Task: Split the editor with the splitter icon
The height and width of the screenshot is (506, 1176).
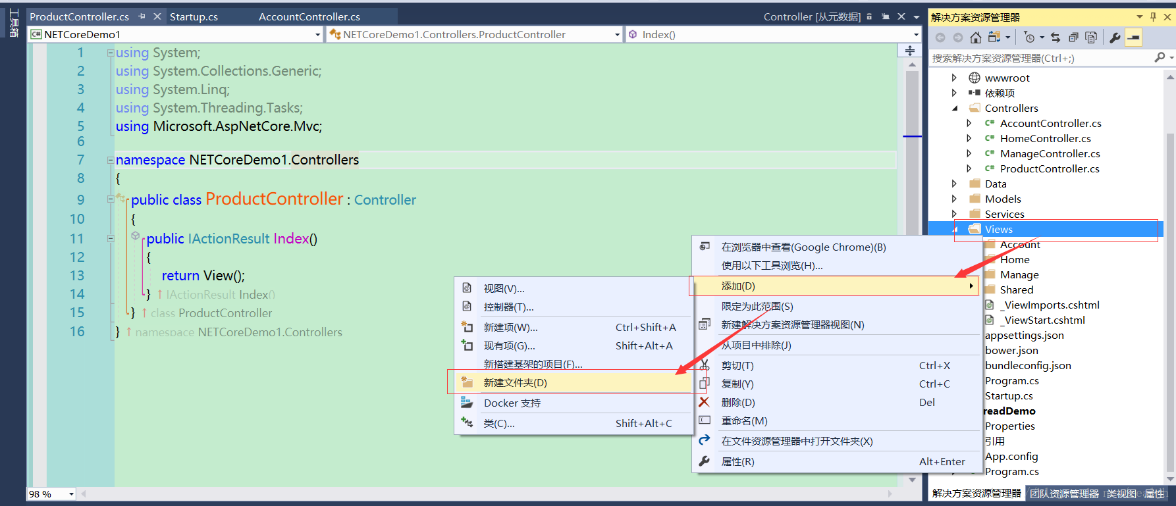Action: tap(910, 51)
